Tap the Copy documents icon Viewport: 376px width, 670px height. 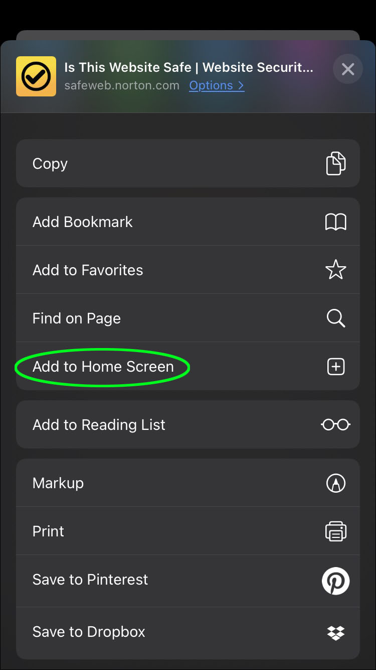(335, 163)
